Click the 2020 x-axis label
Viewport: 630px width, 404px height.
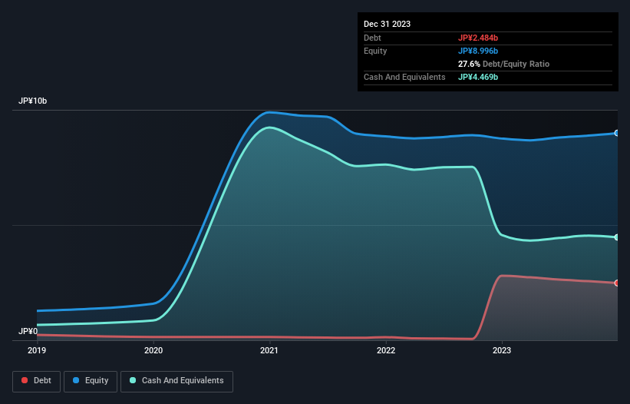[x=153, y=350]
